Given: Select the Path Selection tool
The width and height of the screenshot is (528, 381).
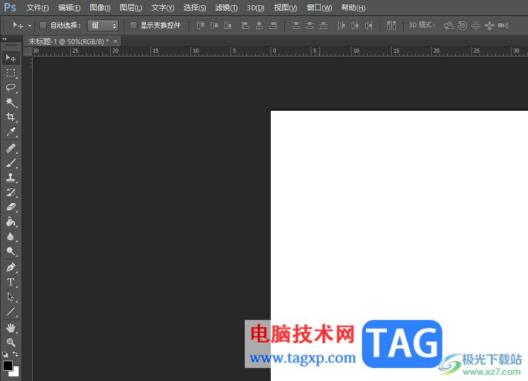Looking at the screenshot, I should point(11,297).
